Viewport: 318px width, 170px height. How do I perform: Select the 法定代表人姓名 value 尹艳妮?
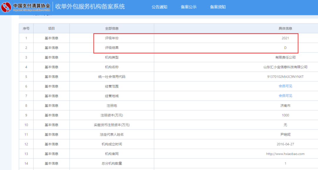click(x=285, y=134)
